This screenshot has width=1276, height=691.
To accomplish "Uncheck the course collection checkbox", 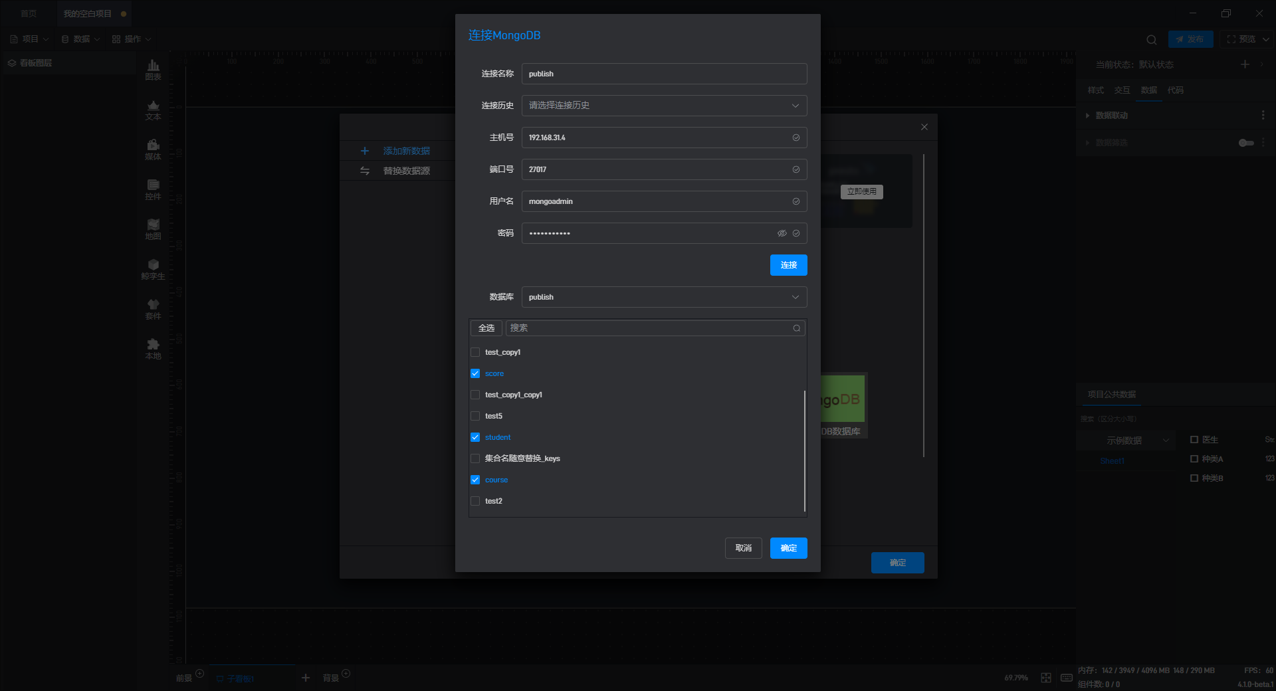I will pos(475,480).
